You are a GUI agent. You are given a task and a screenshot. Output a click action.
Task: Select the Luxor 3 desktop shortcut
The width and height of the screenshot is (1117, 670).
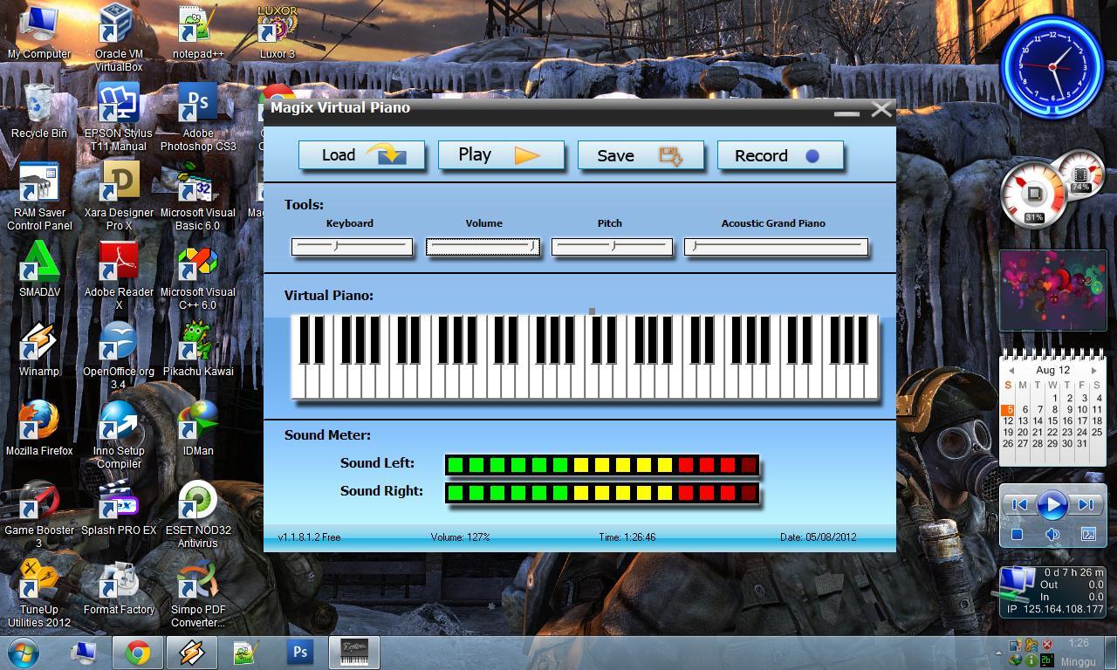[278, 32]
